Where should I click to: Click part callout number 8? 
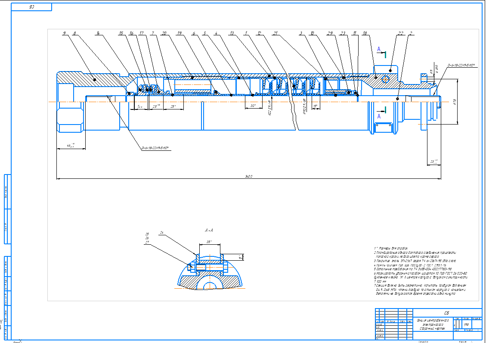tap(74, 33)
